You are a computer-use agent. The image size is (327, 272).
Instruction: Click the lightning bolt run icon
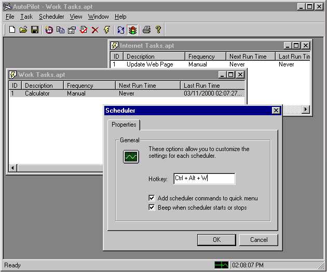(x=107, y=30)
